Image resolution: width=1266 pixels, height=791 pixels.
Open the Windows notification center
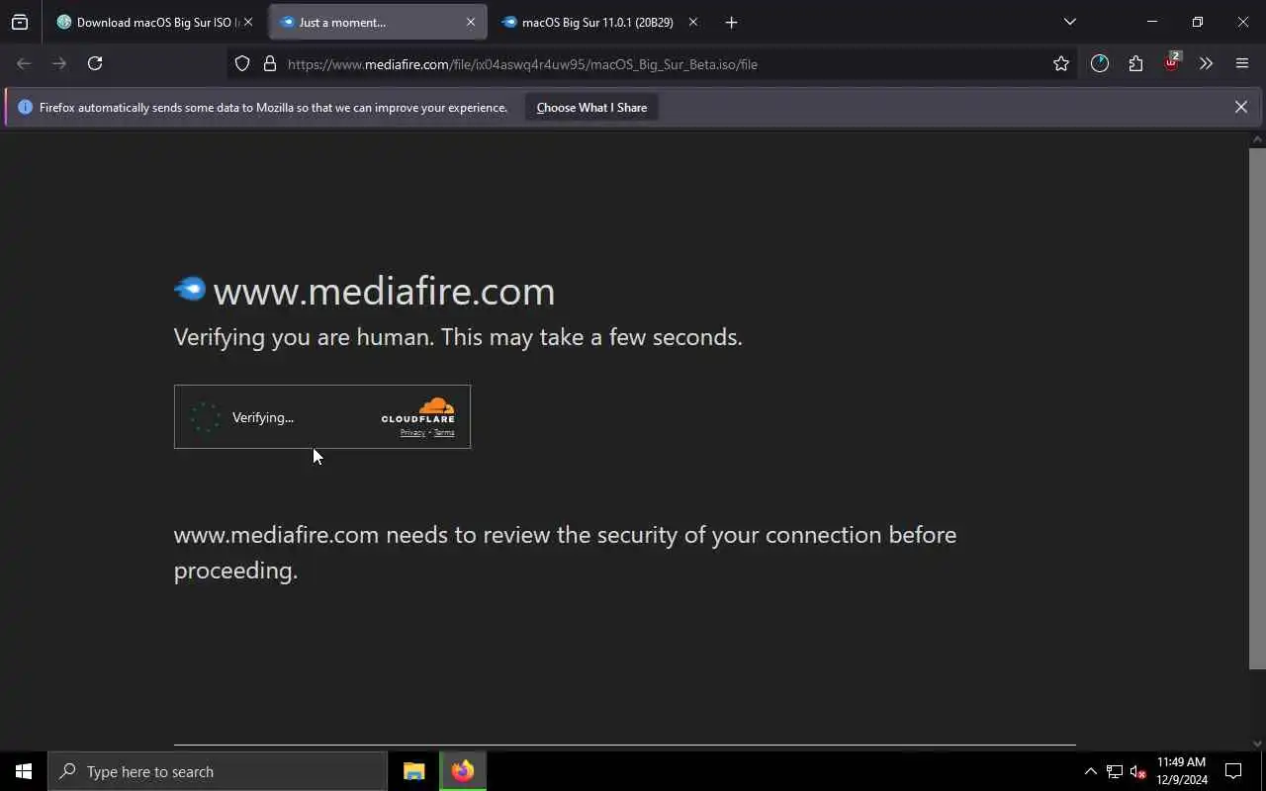pyautogui.click(x=1233, y=771)
